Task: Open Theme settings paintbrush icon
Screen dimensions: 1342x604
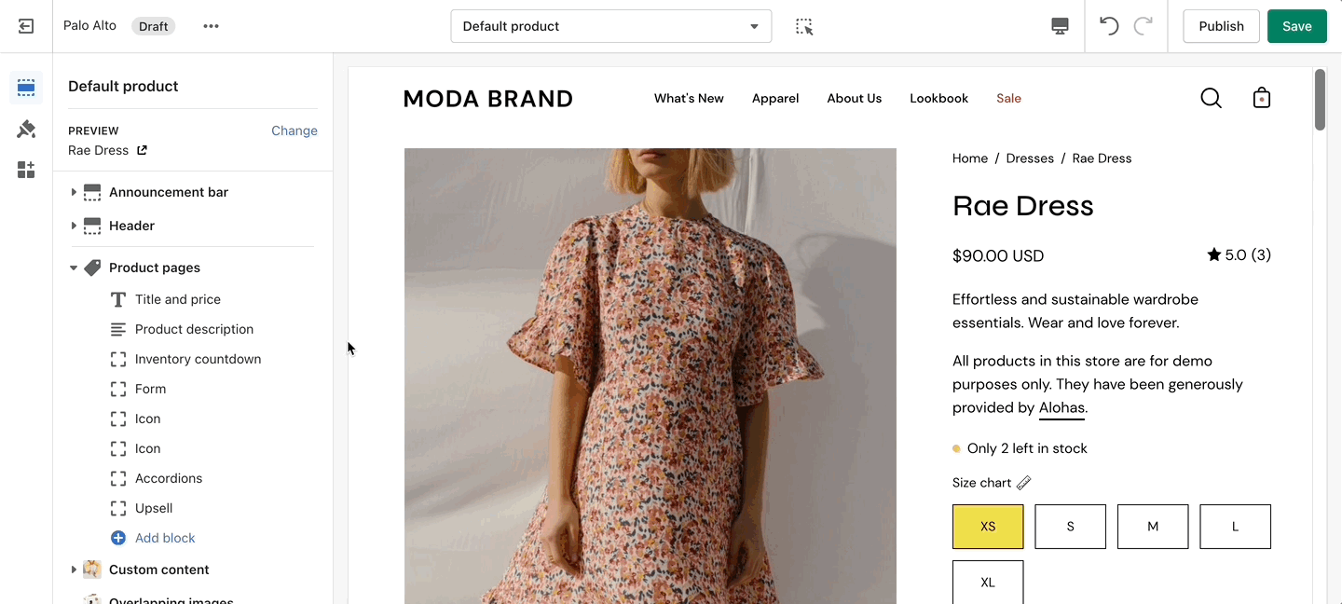Action: point(26,129)
